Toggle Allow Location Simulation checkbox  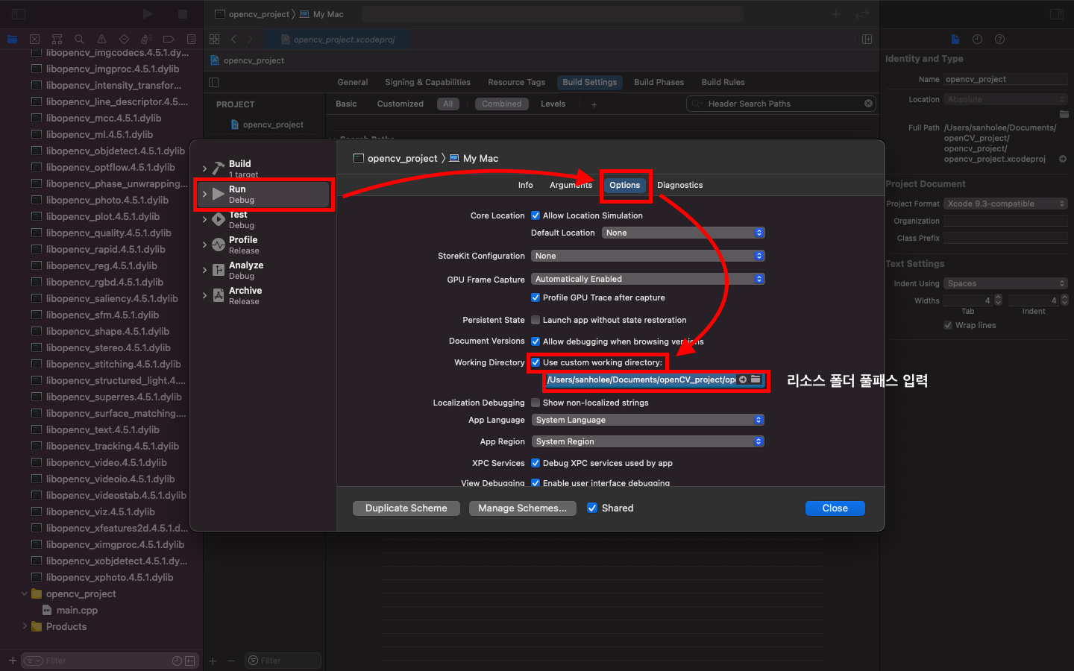536,215
